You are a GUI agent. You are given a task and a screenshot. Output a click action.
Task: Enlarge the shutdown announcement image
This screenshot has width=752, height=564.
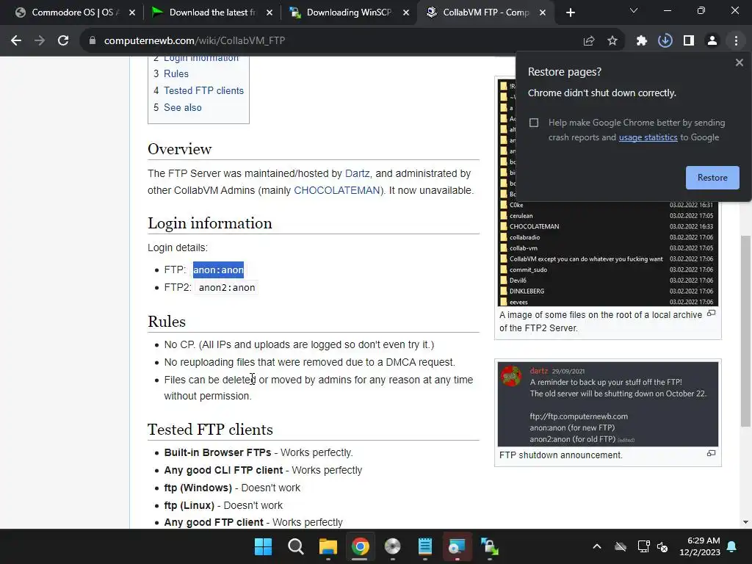click(x=711, y=453)
